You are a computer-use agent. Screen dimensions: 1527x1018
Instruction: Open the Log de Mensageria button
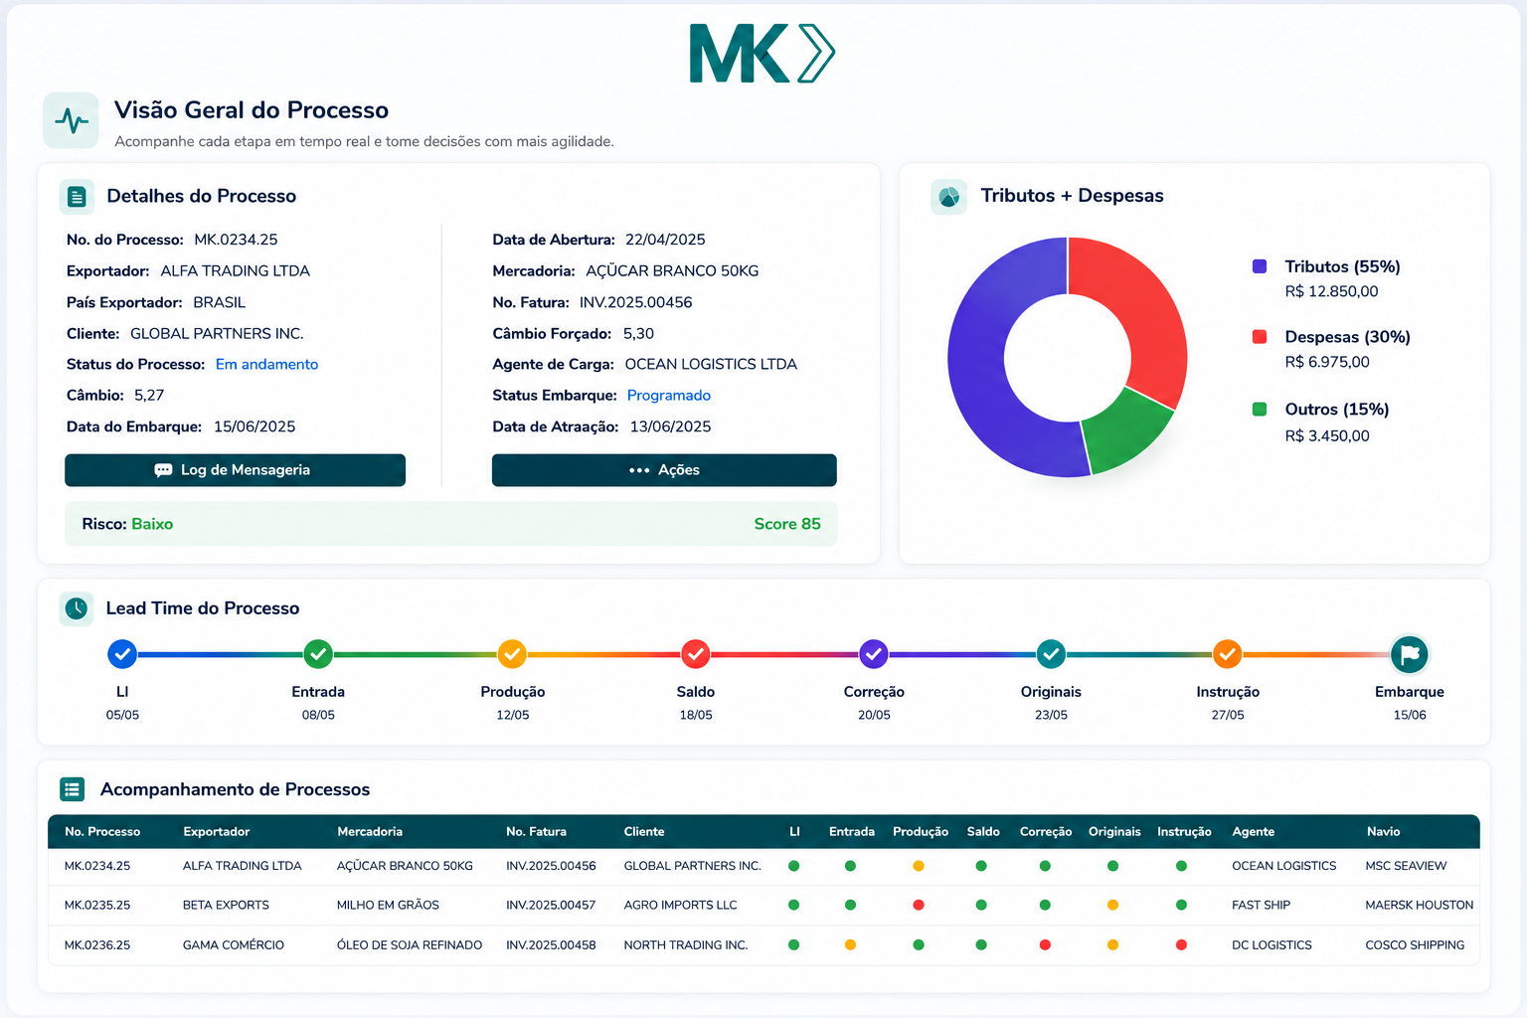coord(236,470)
